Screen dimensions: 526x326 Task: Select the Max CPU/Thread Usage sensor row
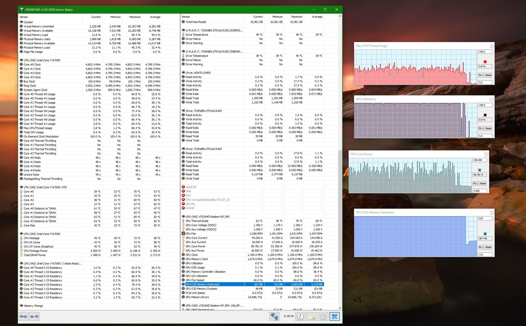pyautogui.click(x=90, y=128)
